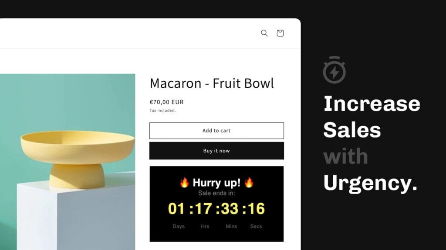Image resolution: width=446 pixels, height=250 pixels.
Task: Open the Macaron - Fruit Bowl product title link
Action: click(212, 83)
